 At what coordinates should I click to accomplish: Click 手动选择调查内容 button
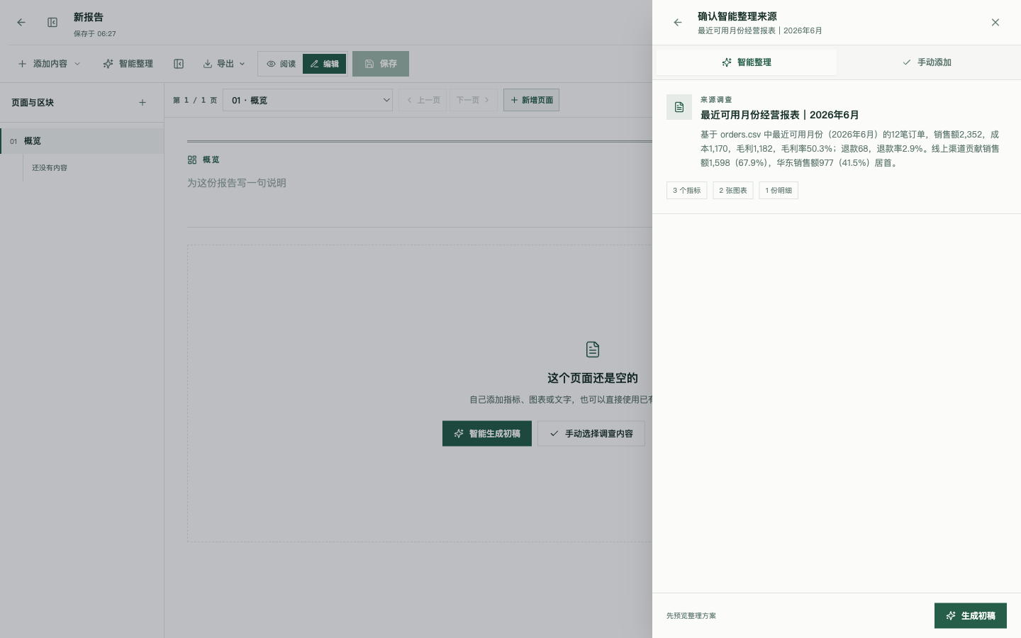[x=591, y=434]
